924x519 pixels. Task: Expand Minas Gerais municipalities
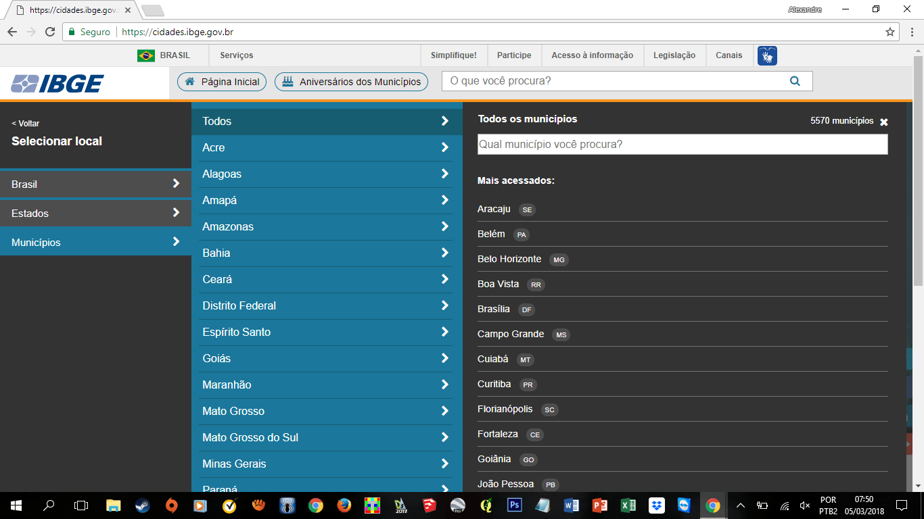tap(327, 464)
